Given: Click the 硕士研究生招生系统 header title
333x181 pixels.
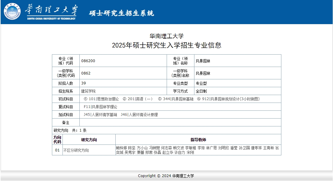Looking at the screenshot, I should tap(121, 13).
